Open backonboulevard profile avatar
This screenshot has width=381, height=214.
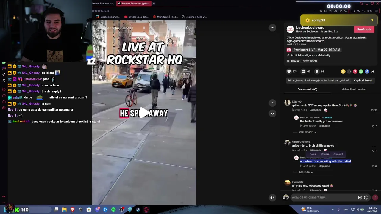point(290,29)
